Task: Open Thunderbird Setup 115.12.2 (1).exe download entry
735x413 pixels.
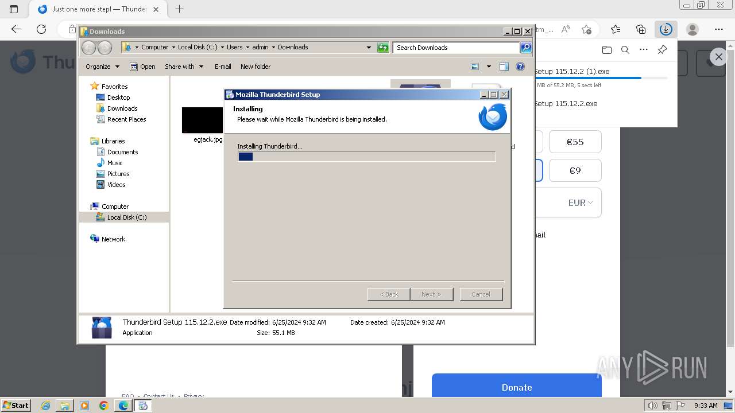Action: (601, 77)
